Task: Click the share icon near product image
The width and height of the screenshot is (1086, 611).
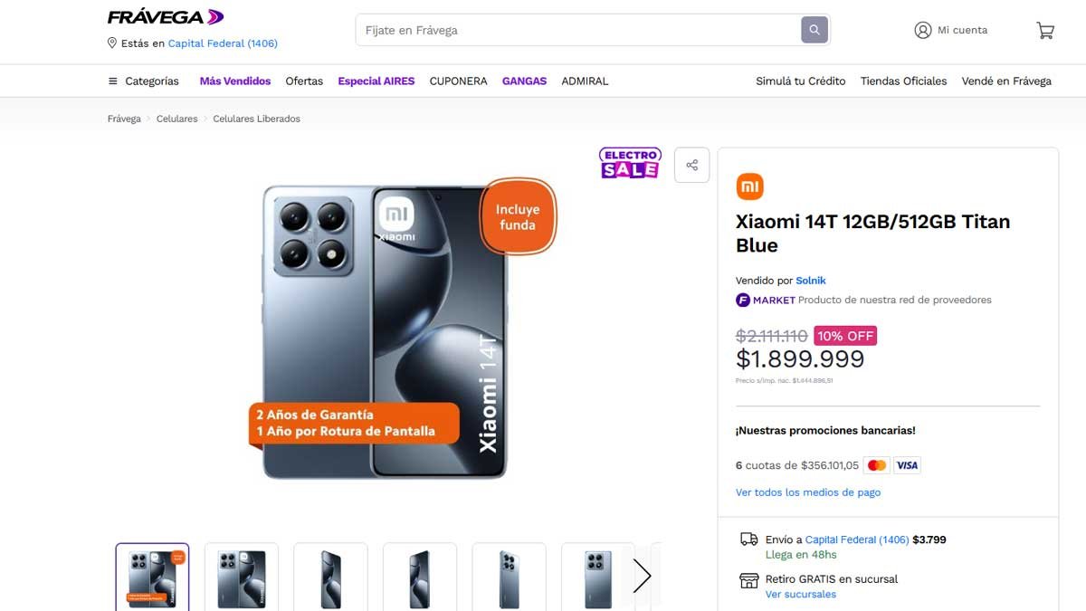Action: (x=691, y=165)
